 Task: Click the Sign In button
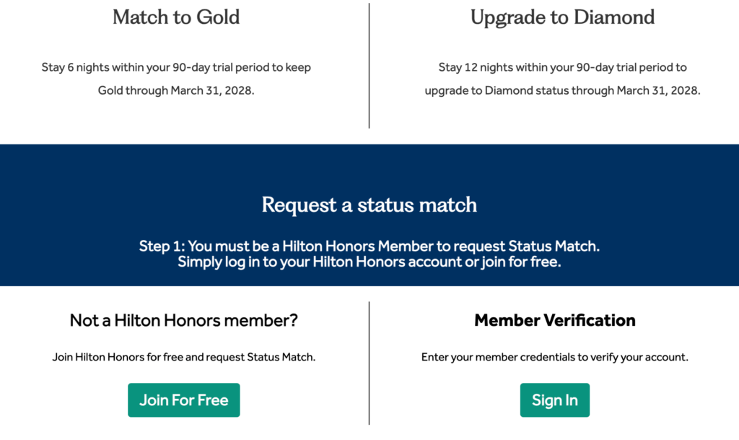(554, 400)
